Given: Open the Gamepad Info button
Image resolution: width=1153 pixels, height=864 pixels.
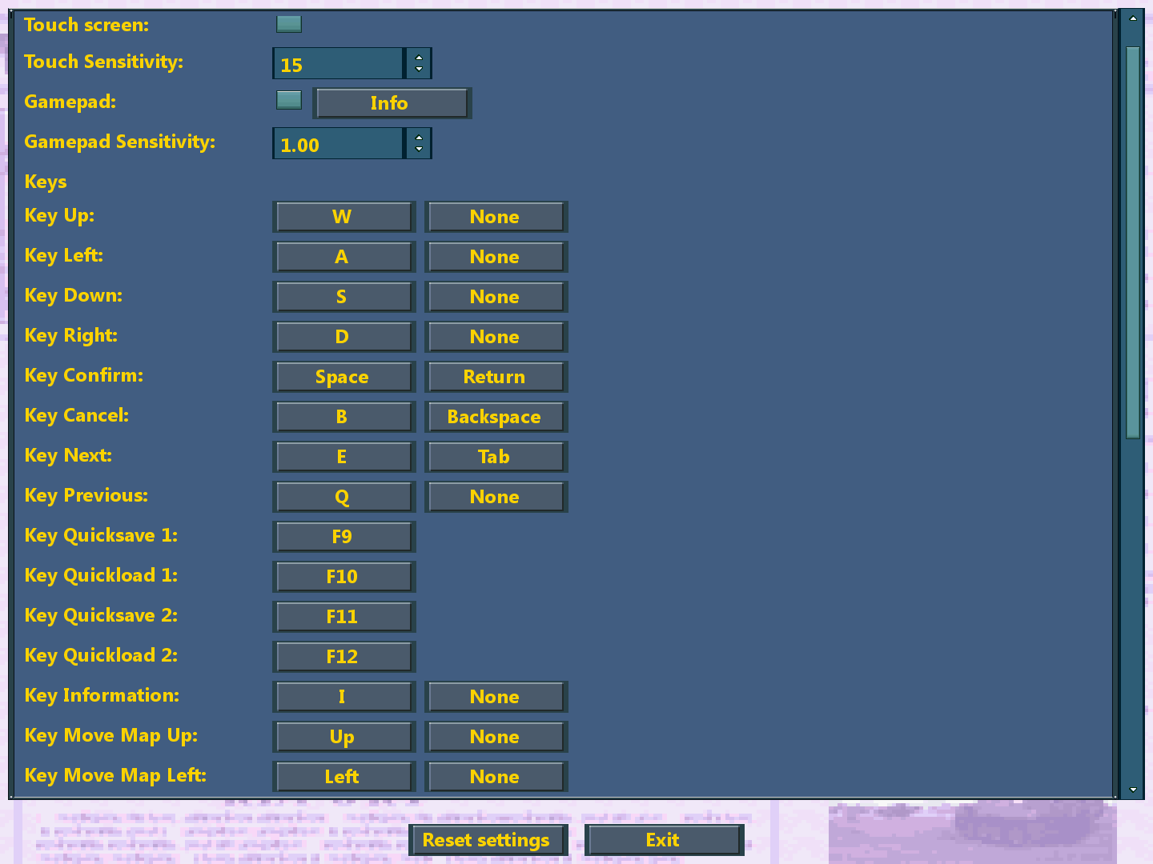Looking at the screenshot, I should [392, 103].
